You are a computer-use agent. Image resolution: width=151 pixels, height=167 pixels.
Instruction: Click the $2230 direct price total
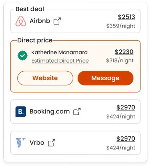click(x=124, y=52)
